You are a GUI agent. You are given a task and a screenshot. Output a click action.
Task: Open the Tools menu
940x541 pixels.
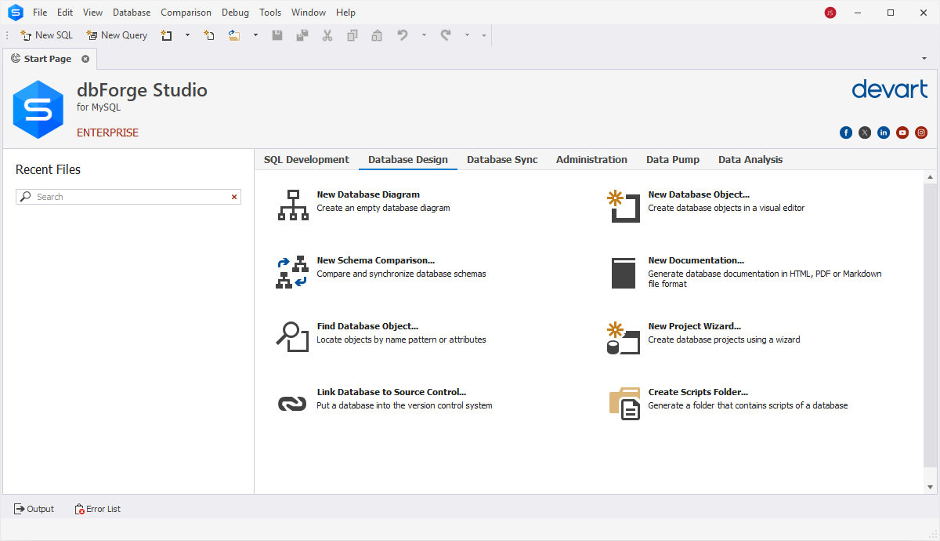(x=270, y=13)
